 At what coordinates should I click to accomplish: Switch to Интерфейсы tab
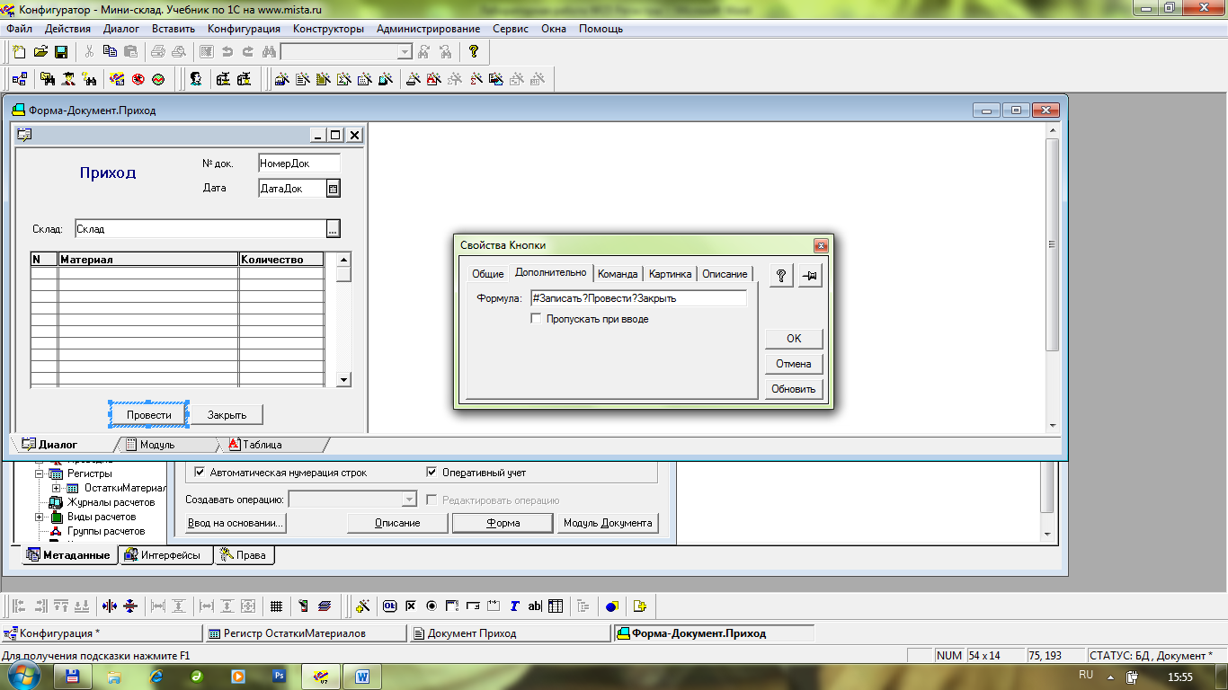[166, 555]
